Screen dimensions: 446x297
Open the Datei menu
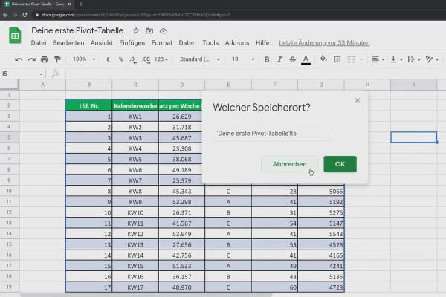(x=39, y=43)
